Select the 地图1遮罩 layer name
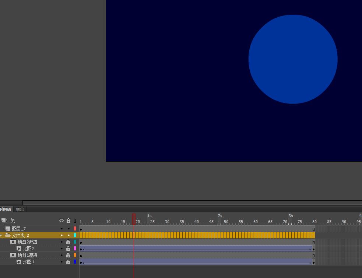The width and height of the screenshot is (362, 278). (28, 255)
